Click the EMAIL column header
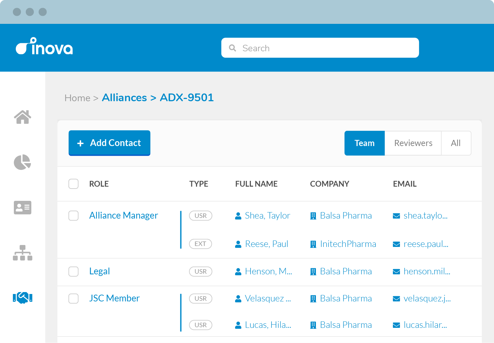Viewport: 494px width, 343px height. (405, 184)
